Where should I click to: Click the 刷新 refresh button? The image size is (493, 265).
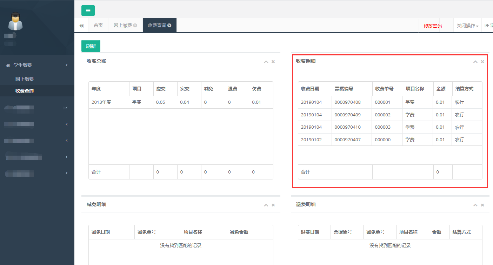point(91,46)
